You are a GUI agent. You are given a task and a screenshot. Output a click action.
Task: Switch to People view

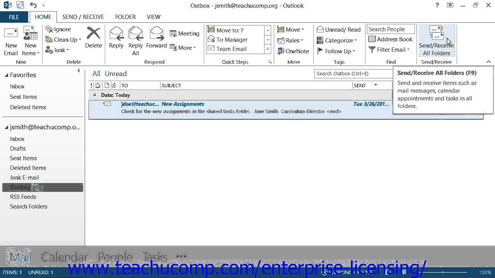tap(115, 257)
